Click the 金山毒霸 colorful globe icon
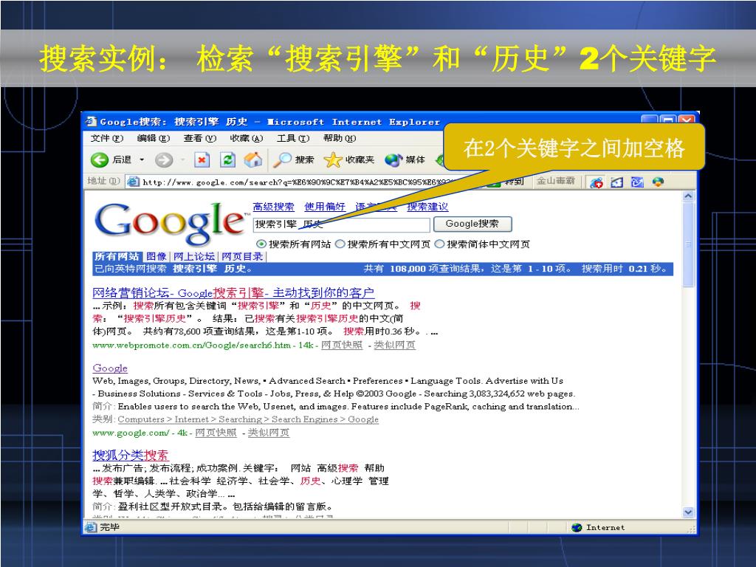 pos(658,182)
